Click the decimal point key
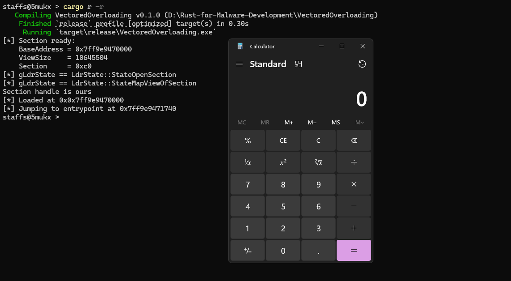This screenshot has width=511, height=281. coord(318,251)
